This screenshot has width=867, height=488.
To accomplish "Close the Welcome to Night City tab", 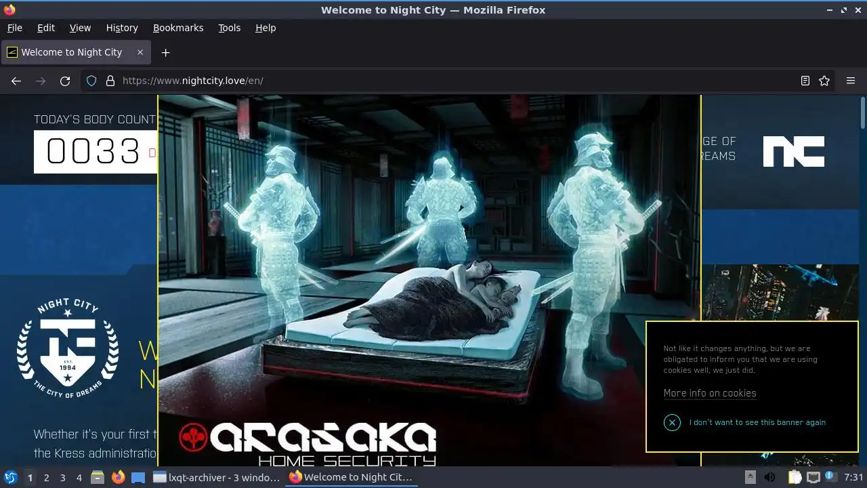I will point(140,52).
